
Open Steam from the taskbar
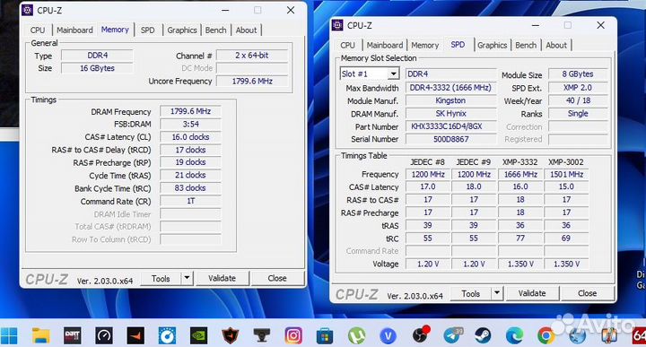click(483, 336)
